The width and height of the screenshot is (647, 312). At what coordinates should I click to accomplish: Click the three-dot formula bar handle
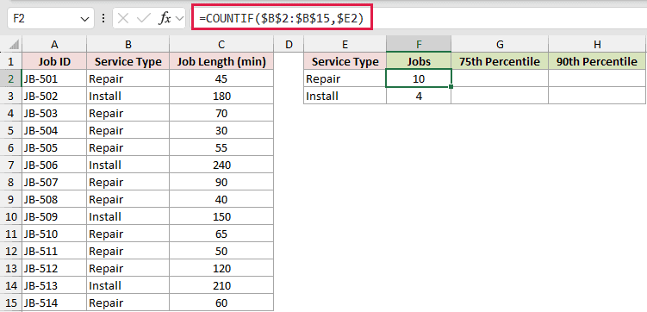click(103, 19)
